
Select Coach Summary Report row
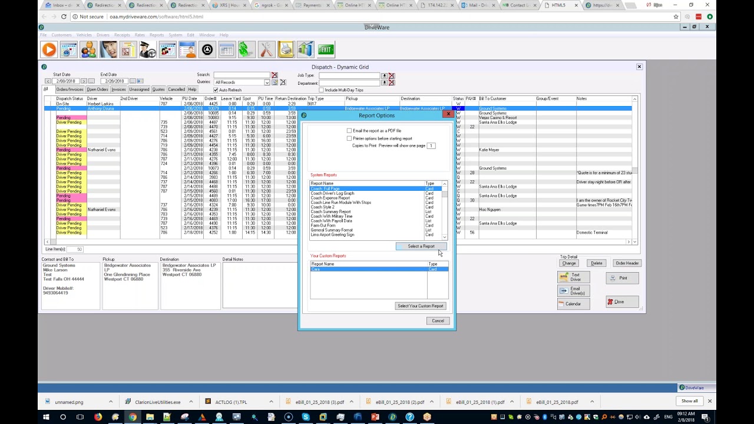(377, 212)
